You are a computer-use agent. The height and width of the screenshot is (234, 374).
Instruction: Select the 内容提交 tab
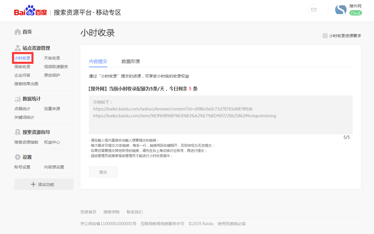tap(98, 61)
